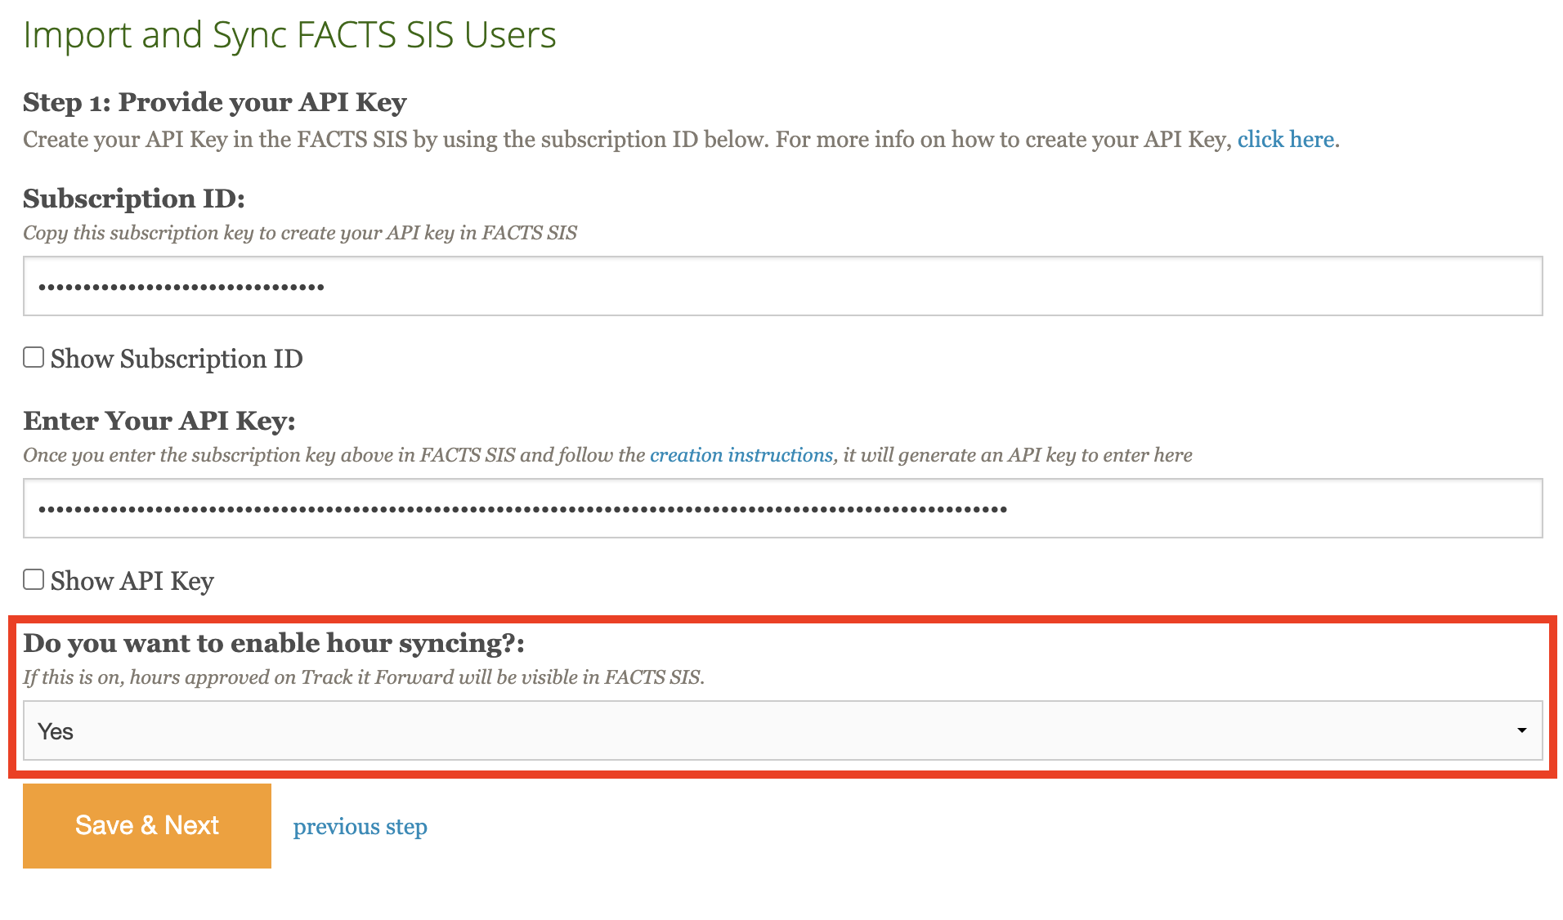Follow the creation instructions link
This screenshot has width=1563, height=920.
(741, 455)
